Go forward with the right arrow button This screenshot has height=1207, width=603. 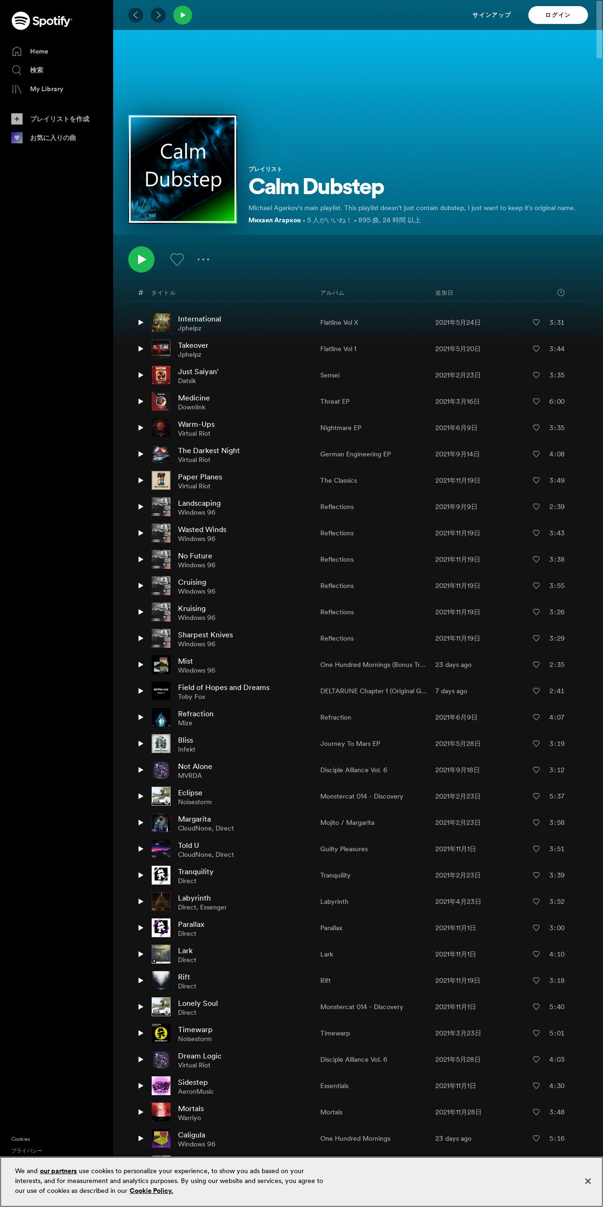point(158,15)
